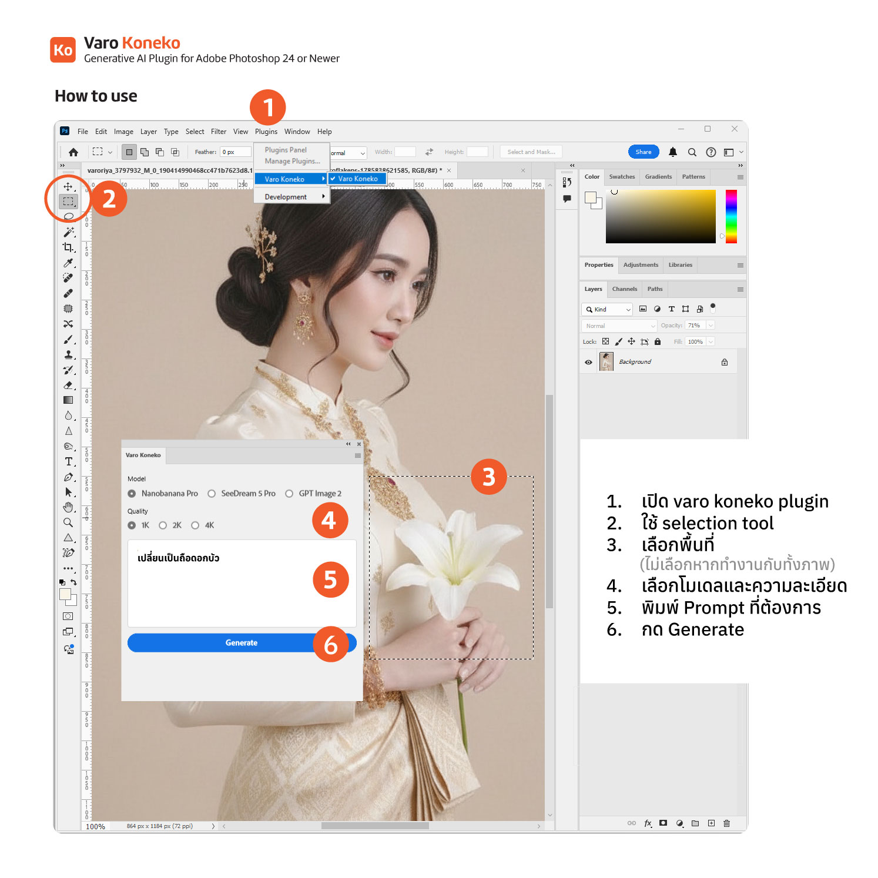Open the Plugins menu

[x=266, y=132]
